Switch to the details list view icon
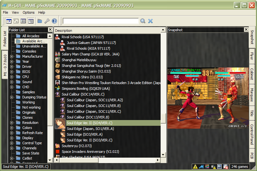This screenshot has width=257, height=171. [x=23, y=21]
